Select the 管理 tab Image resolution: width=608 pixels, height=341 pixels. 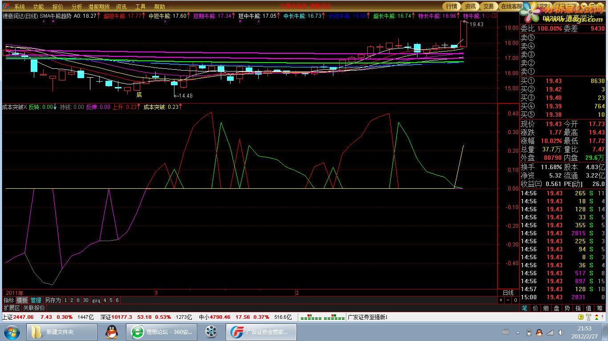click(36, 300)
